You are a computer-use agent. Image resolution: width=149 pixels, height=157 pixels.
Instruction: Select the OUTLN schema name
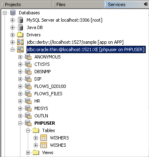coord(41,116)
